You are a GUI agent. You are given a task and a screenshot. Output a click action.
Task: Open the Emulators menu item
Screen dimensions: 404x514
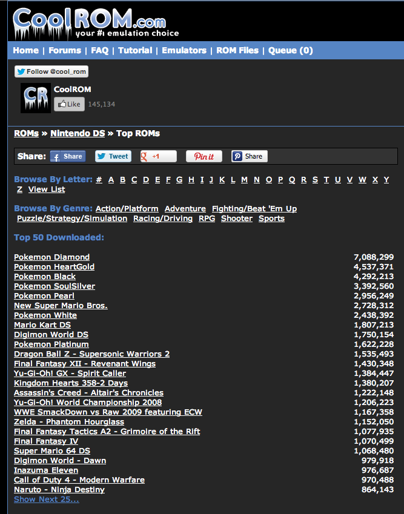[184, 50]
